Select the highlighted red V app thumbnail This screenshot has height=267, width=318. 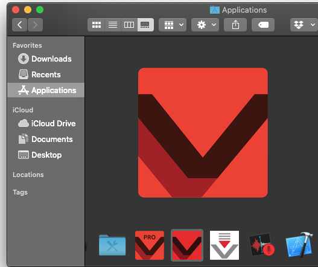pyautogui.click(x=187, y=245)
